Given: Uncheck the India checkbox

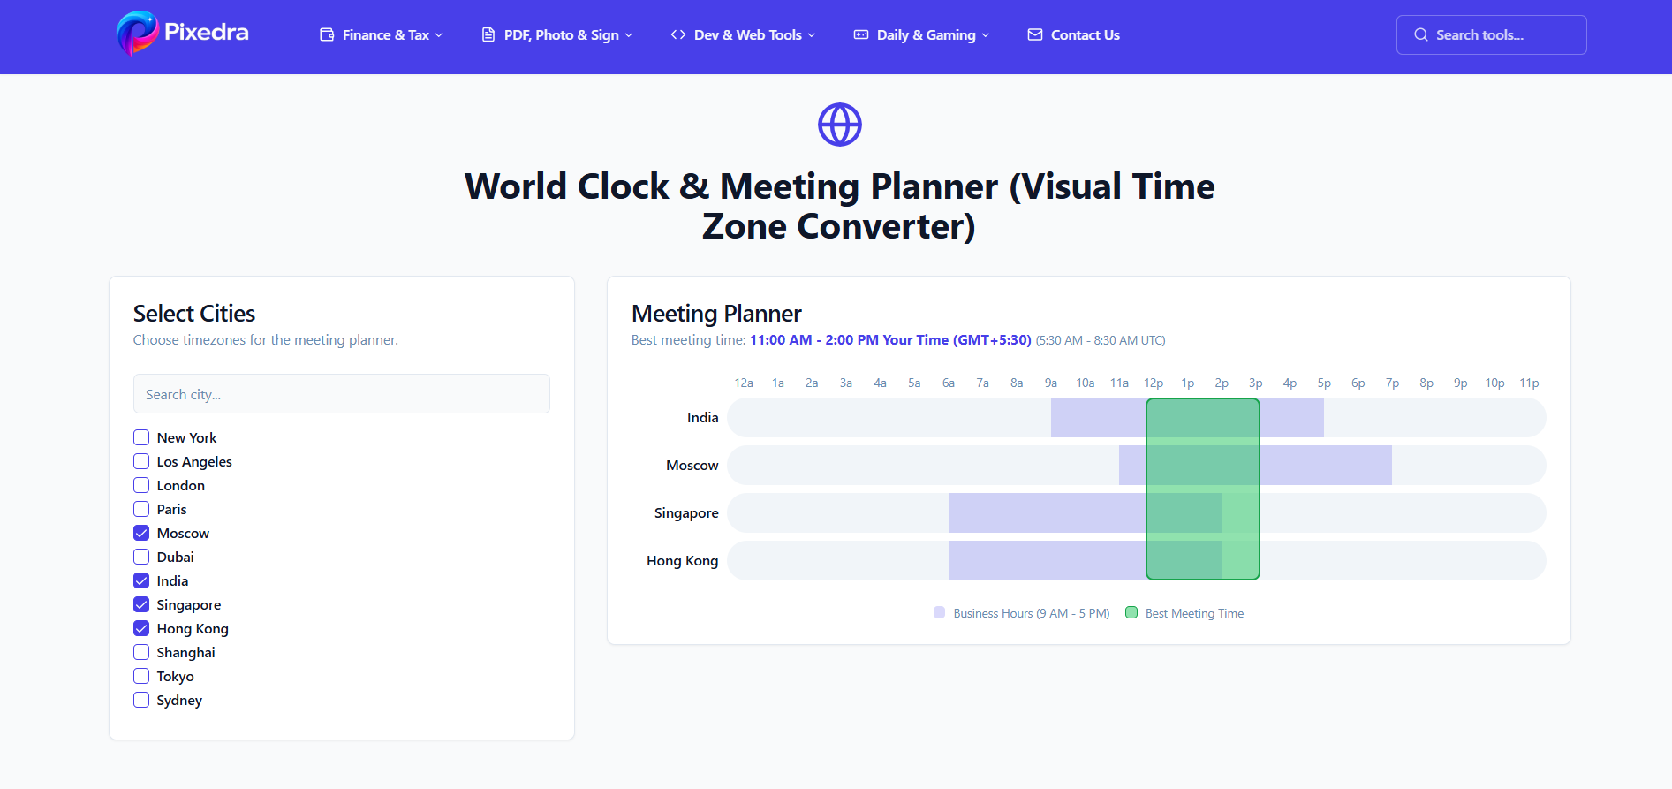Looking at the screenshot, I should pyautogui.click(x=141, y=580).
